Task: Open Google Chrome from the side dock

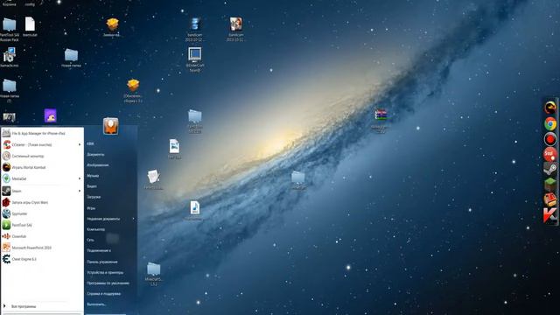Action: 550,123
